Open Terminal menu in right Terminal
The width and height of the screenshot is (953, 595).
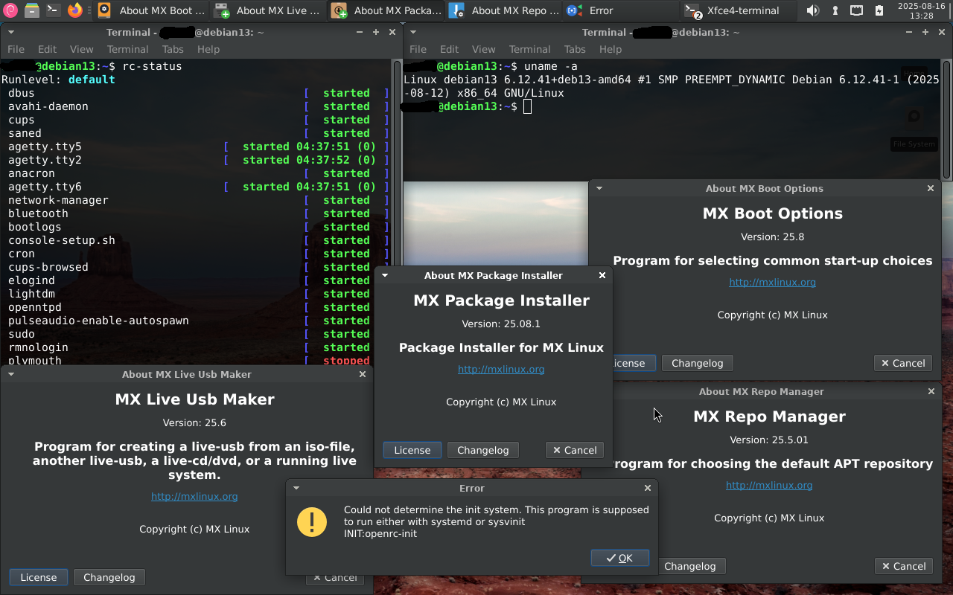click(x=529, y=49)
